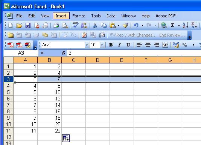The width and height of the screenshot is (201, 145).
Task: Click the Merge and Center icon
Action: [x=165, y=45]
